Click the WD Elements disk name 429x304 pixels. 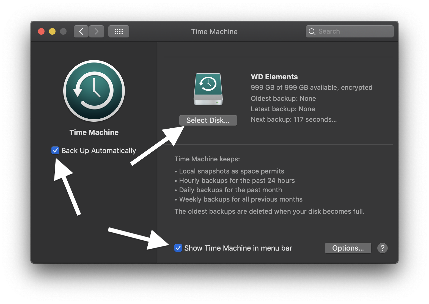[274, 77]
